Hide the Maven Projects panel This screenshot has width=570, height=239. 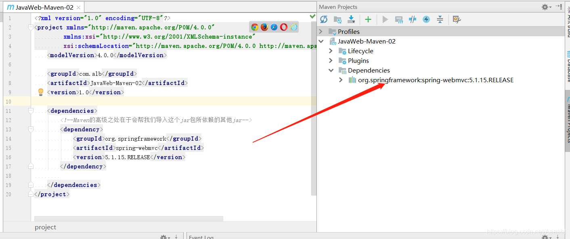(x=559, y=6)
